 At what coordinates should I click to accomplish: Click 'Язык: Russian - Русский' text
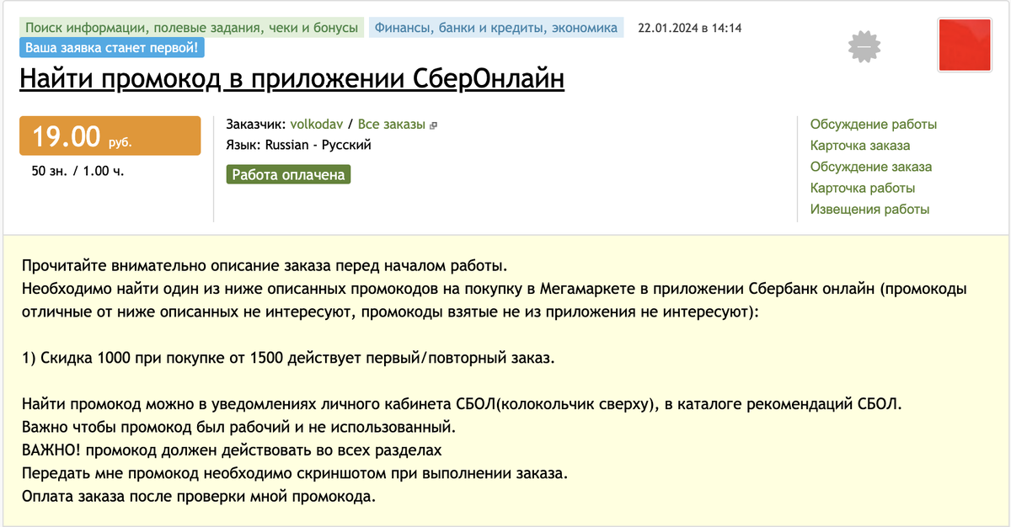[299, 145]
